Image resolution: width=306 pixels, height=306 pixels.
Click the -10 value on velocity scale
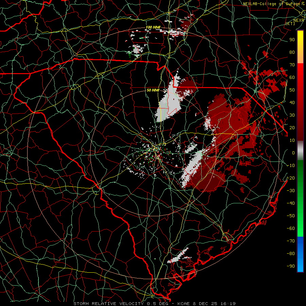291,166
